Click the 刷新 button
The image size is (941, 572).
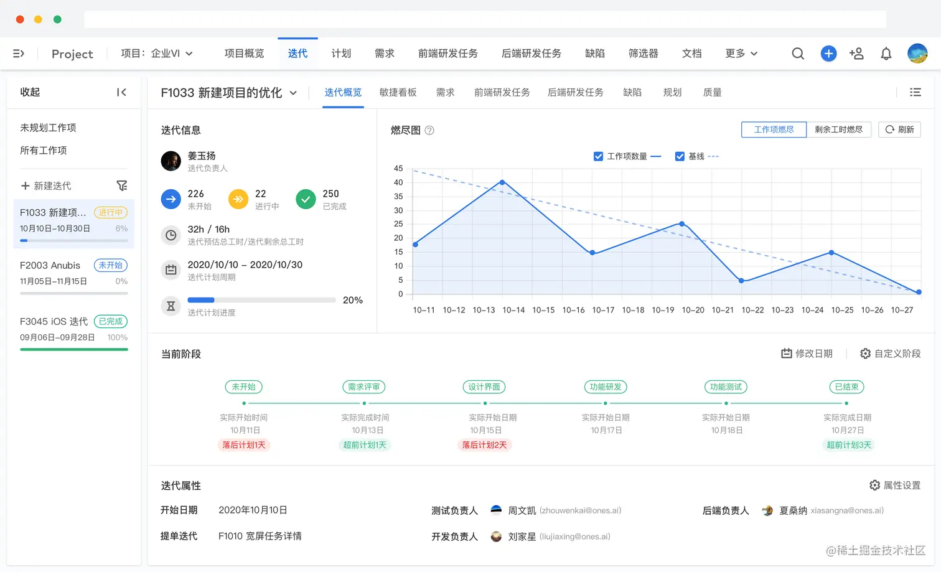(899, 129)
